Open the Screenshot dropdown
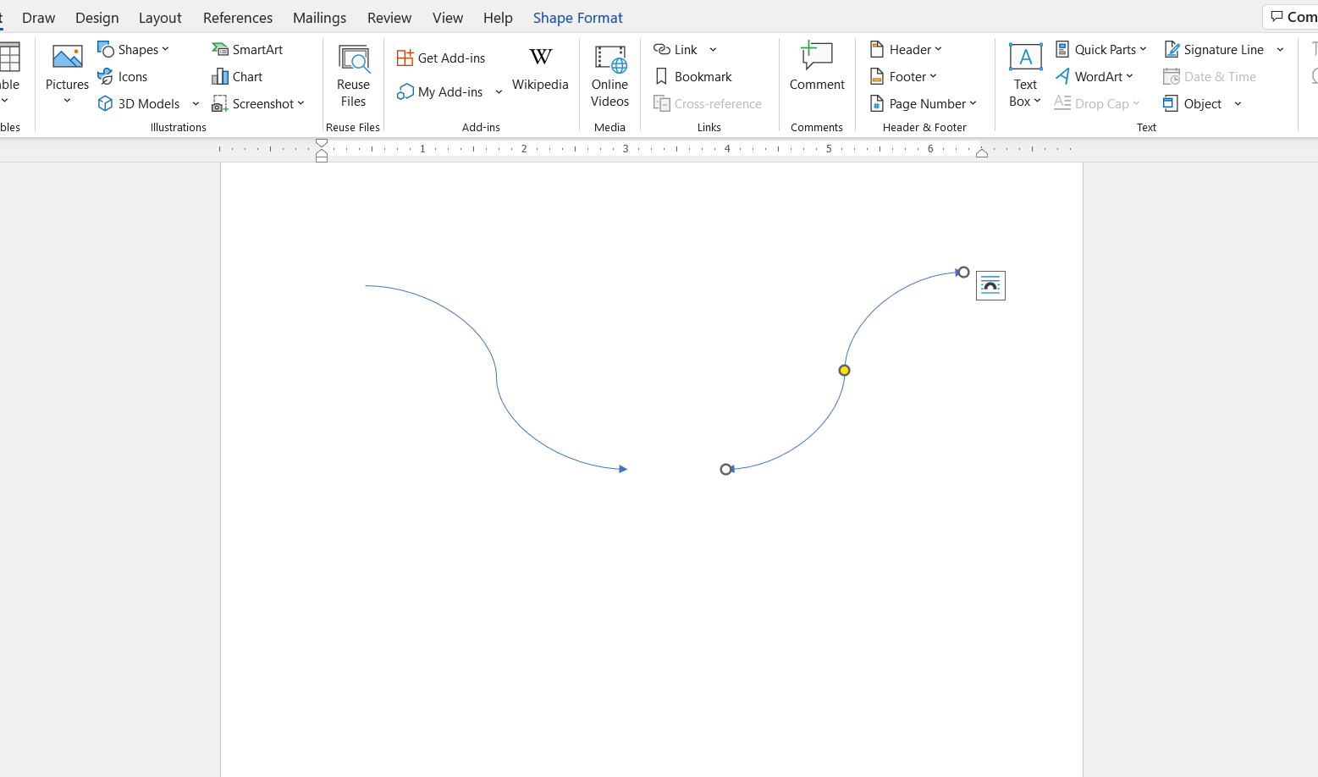The height and width of the screenshot is (777, 1318). point(258,103)
